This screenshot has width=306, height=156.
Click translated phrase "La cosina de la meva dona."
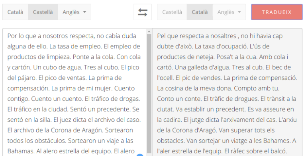[x=194, y=88]
